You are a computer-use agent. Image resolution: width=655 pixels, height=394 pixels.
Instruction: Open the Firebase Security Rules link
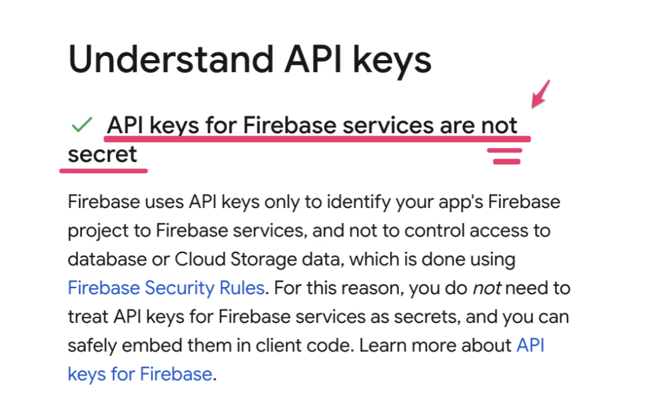(x=166, y=288)
